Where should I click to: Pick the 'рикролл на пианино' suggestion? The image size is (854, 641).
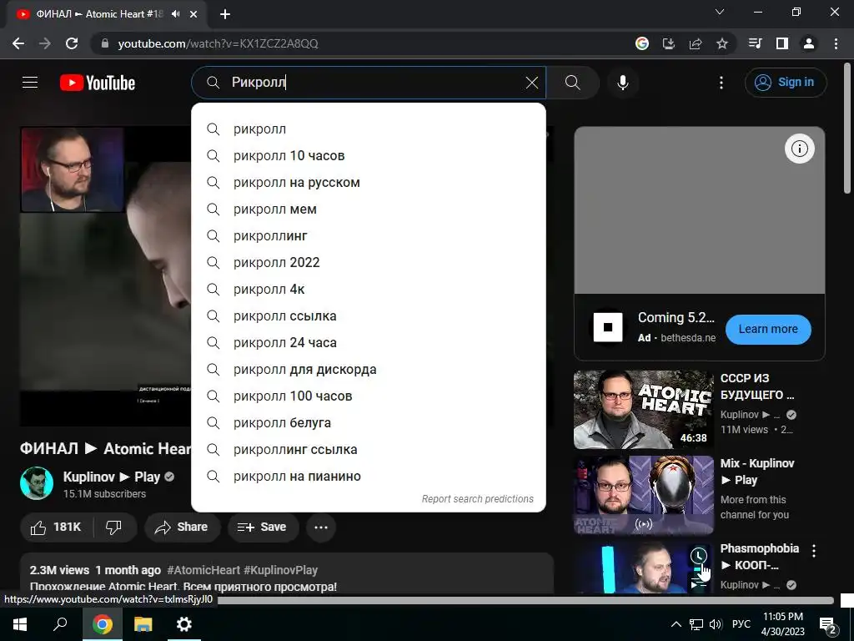(369, 477)
